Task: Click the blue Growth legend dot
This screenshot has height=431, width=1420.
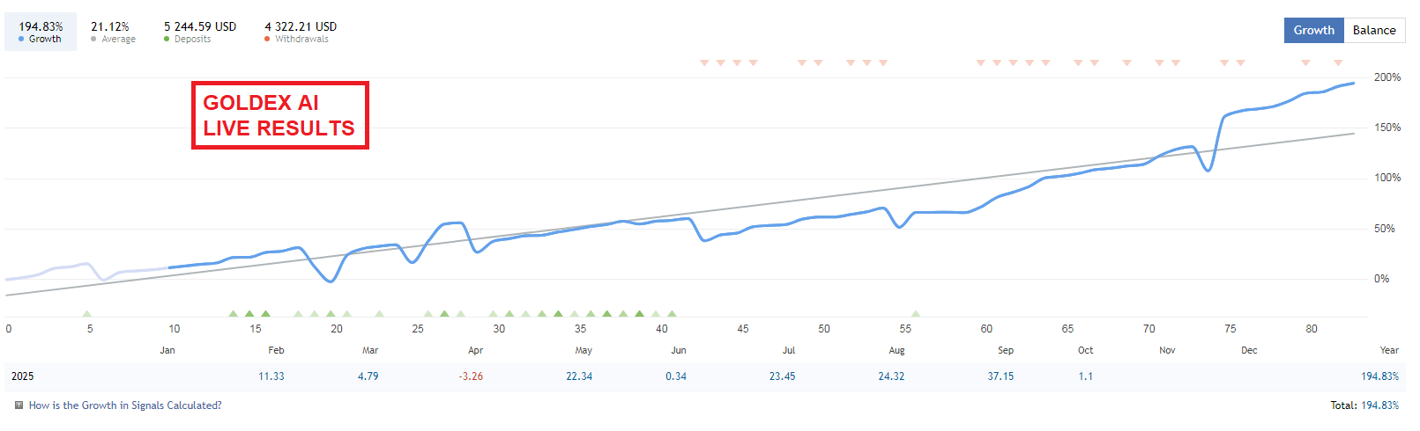Action: (21, 39)
